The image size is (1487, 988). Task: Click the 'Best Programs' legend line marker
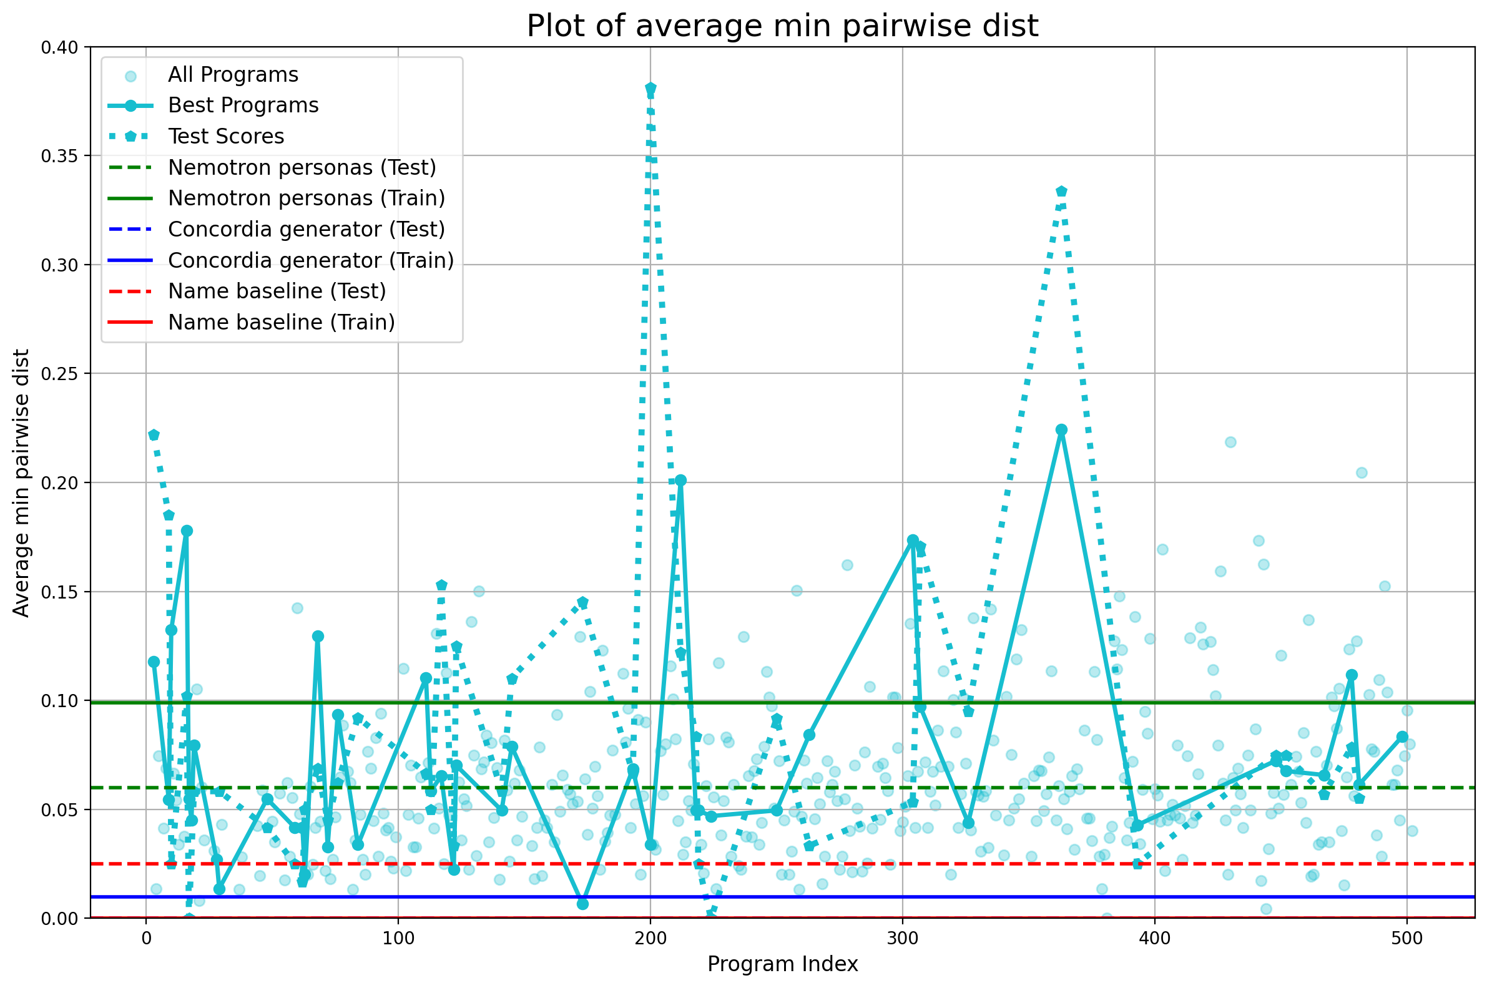(130, 106)
